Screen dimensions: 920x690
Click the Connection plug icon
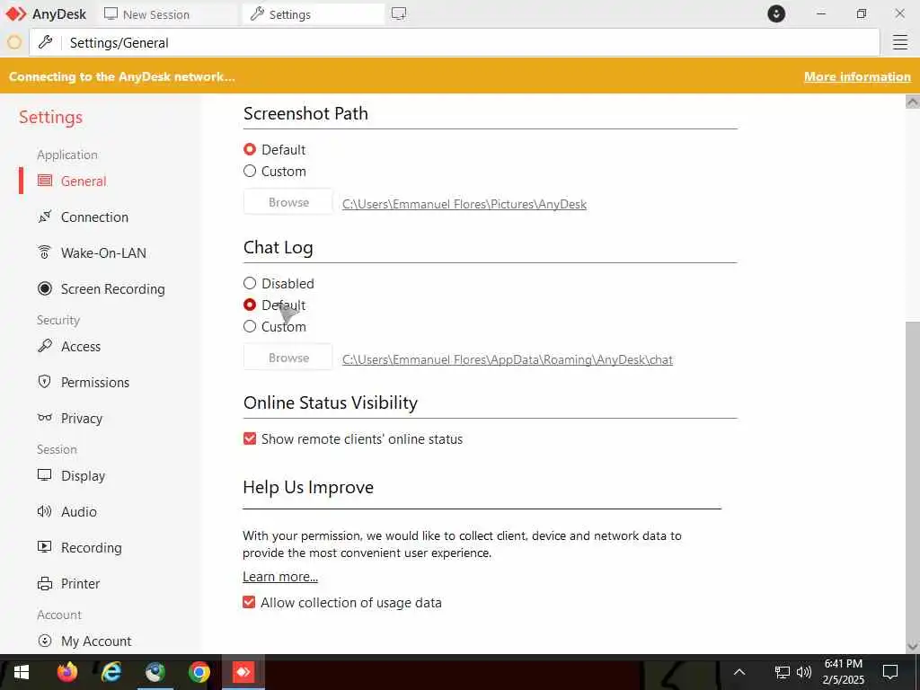tap(45, 217)
